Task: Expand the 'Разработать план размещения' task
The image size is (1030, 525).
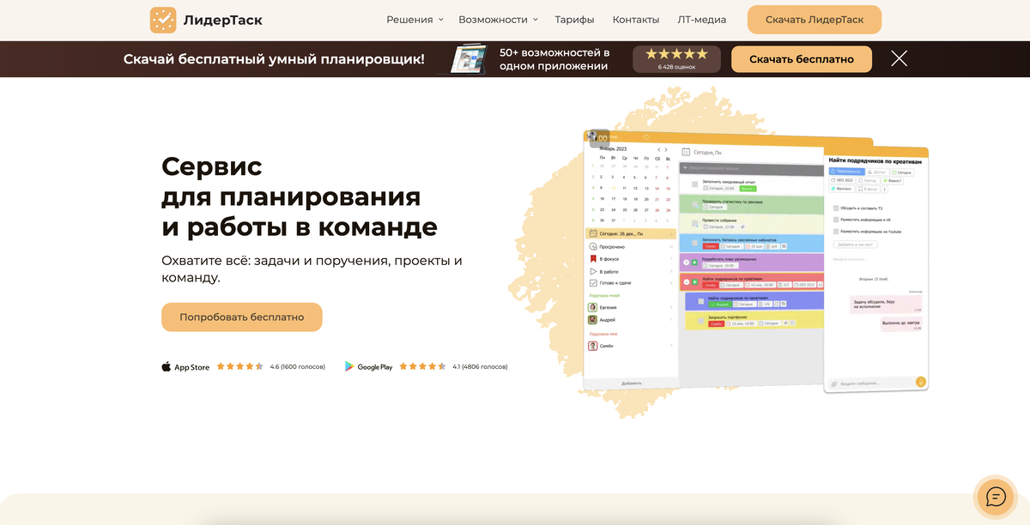Action: 686,262
